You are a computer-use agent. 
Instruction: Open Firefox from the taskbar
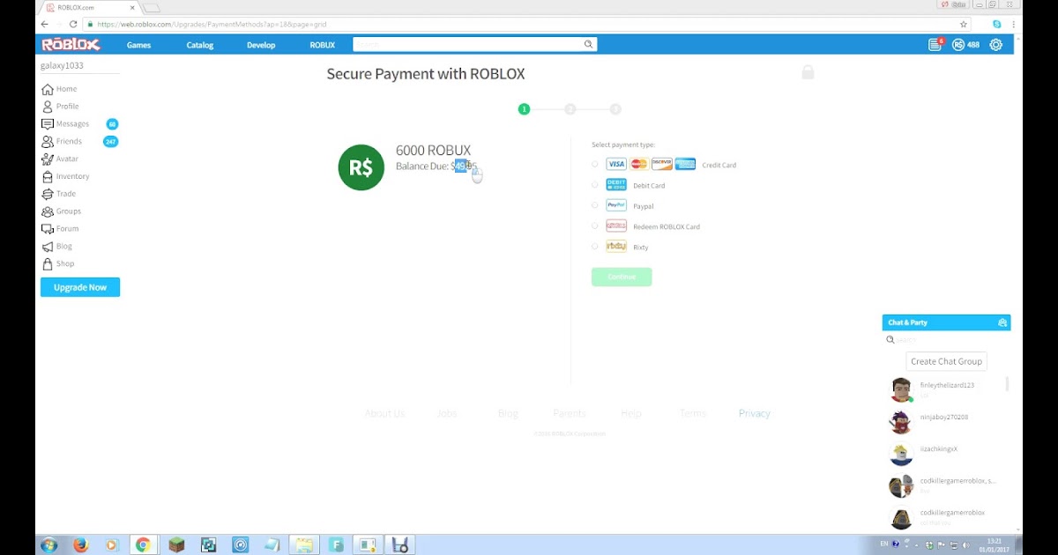[80, 544]
